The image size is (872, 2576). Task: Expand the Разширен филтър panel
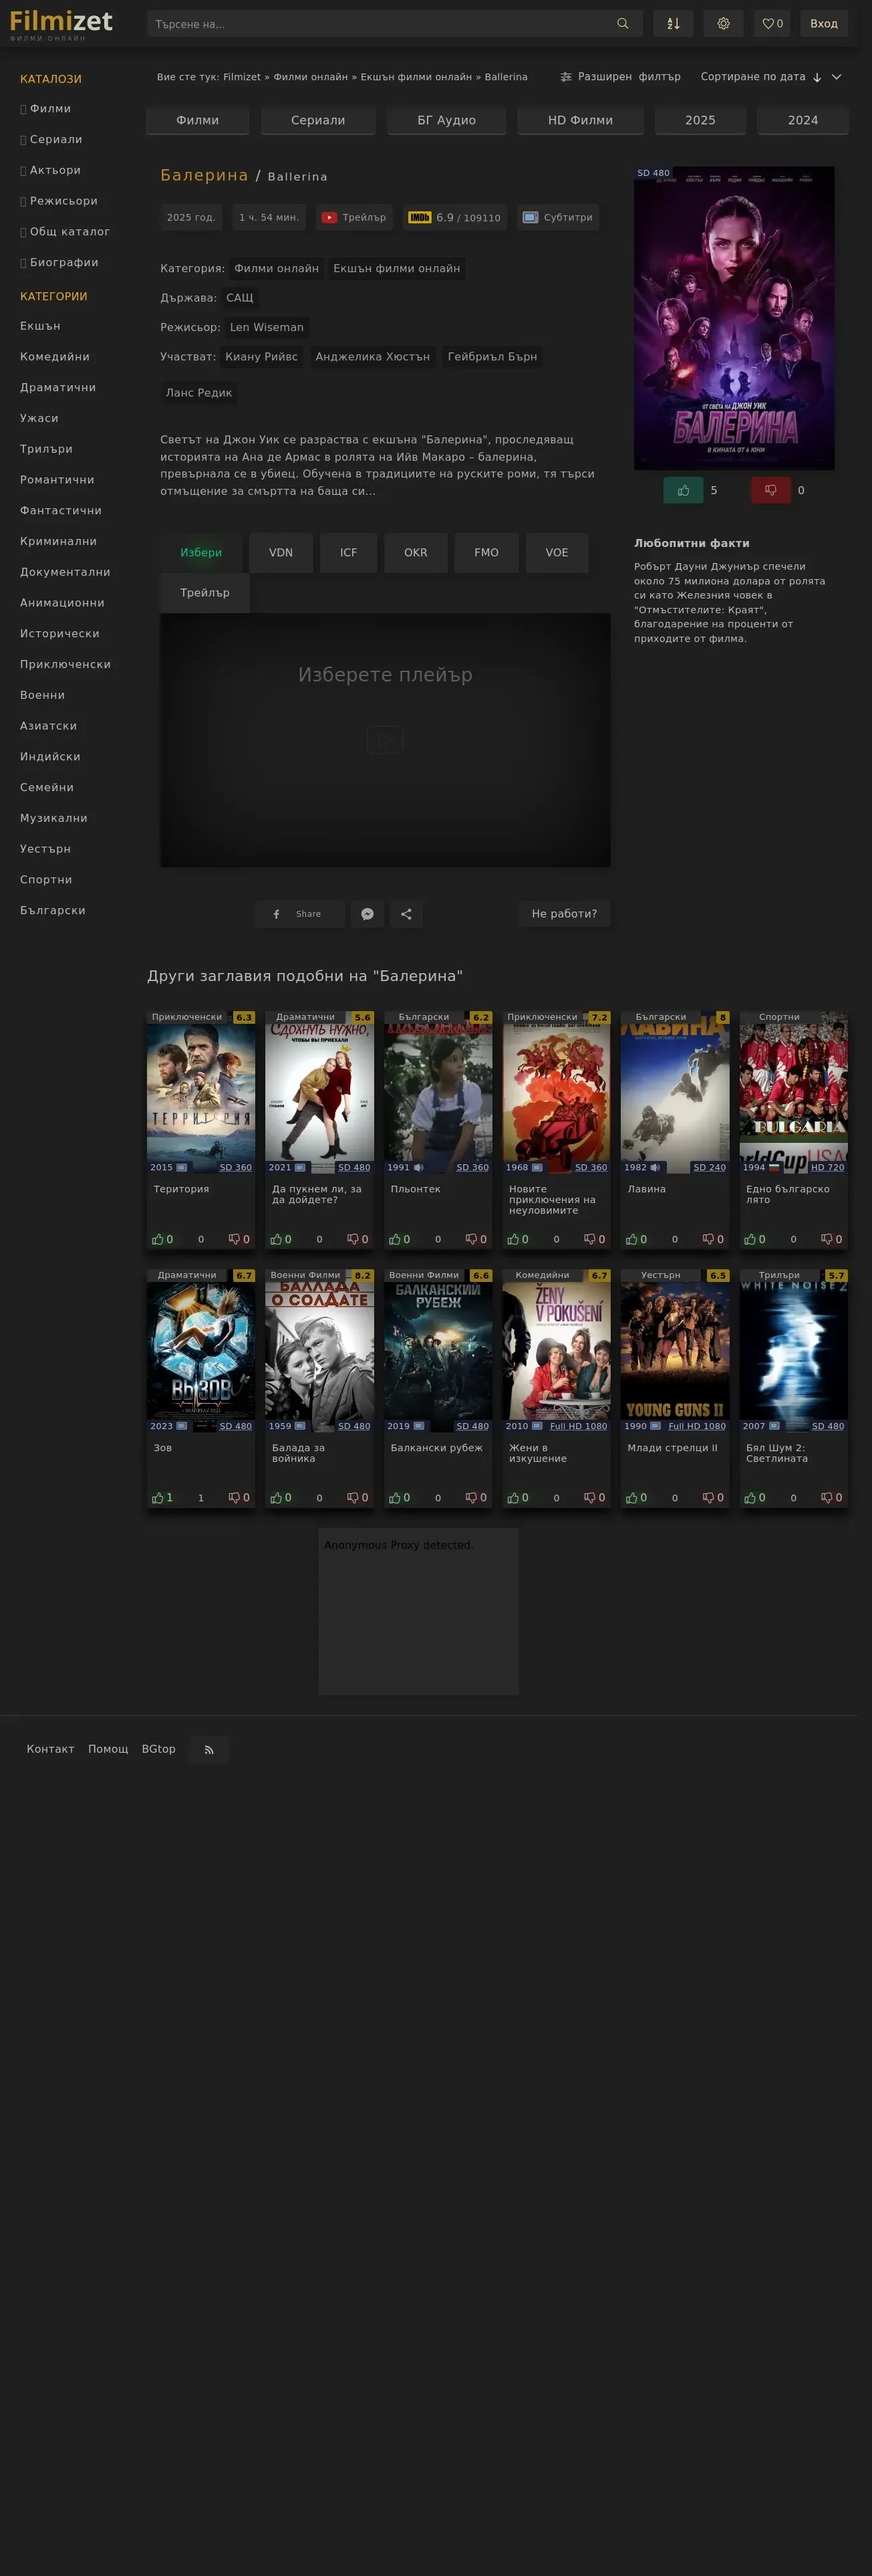620,77
